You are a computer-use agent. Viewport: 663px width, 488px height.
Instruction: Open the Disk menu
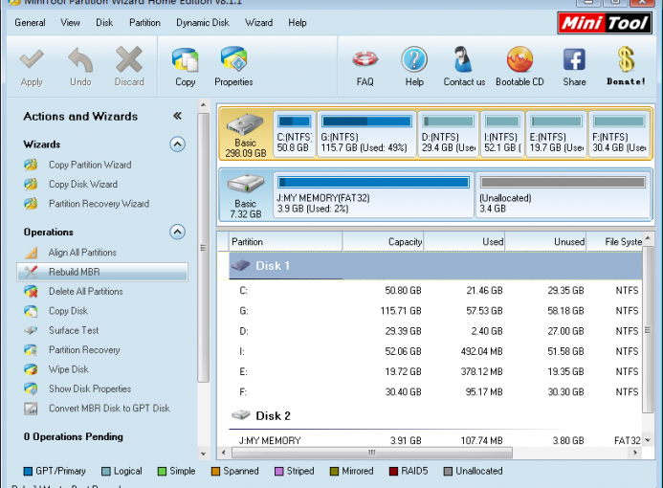[104, 22]
